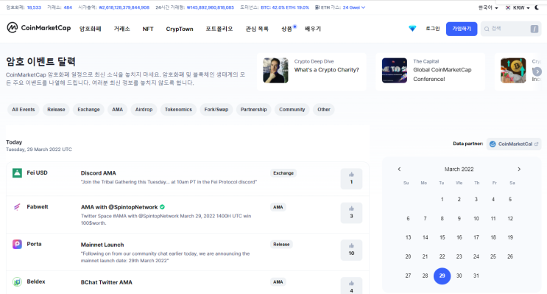Open the 한국어 language dropdown
Screen dimensions: 547x294
coord(488,7)
